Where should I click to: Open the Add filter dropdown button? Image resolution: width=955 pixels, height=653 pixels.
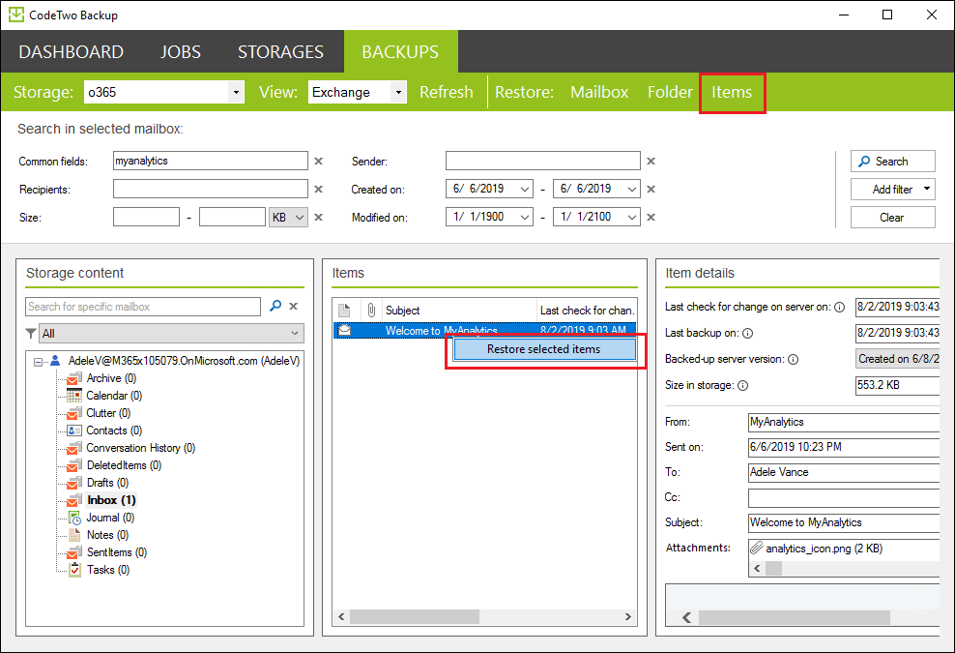(893, 189)
